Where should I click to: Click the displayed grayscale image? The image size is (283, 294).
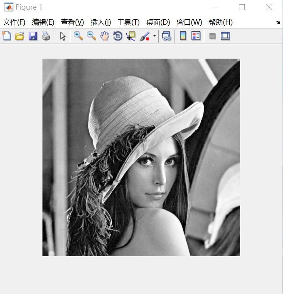pos(141,157)
